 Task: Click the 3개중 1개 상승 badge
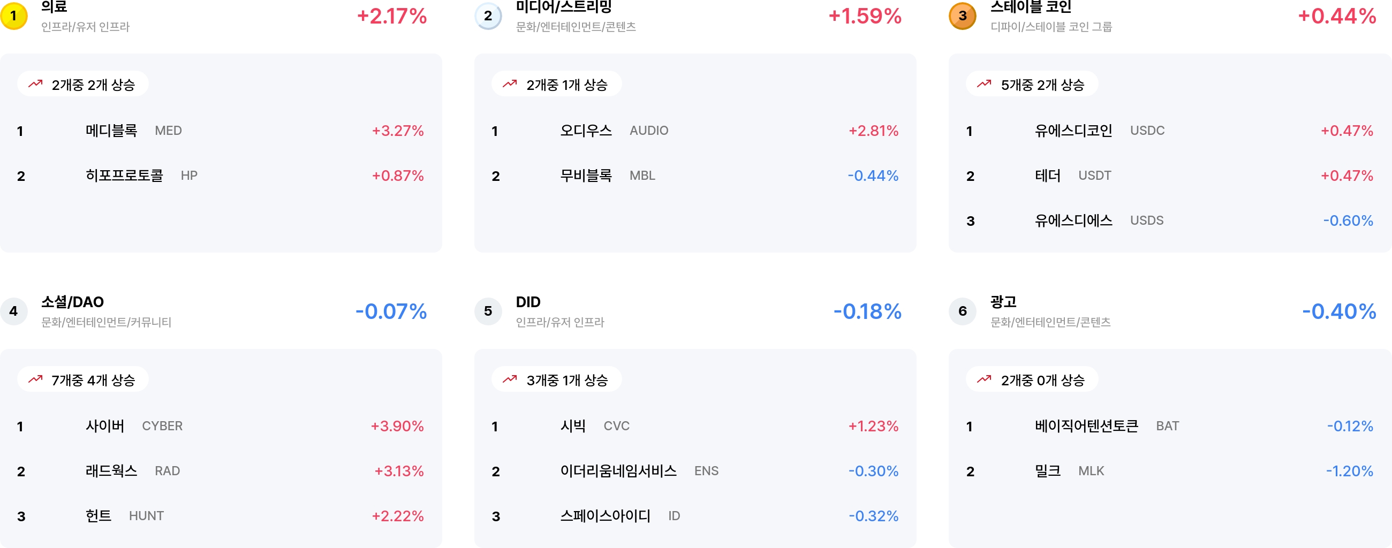coord(557,379)
